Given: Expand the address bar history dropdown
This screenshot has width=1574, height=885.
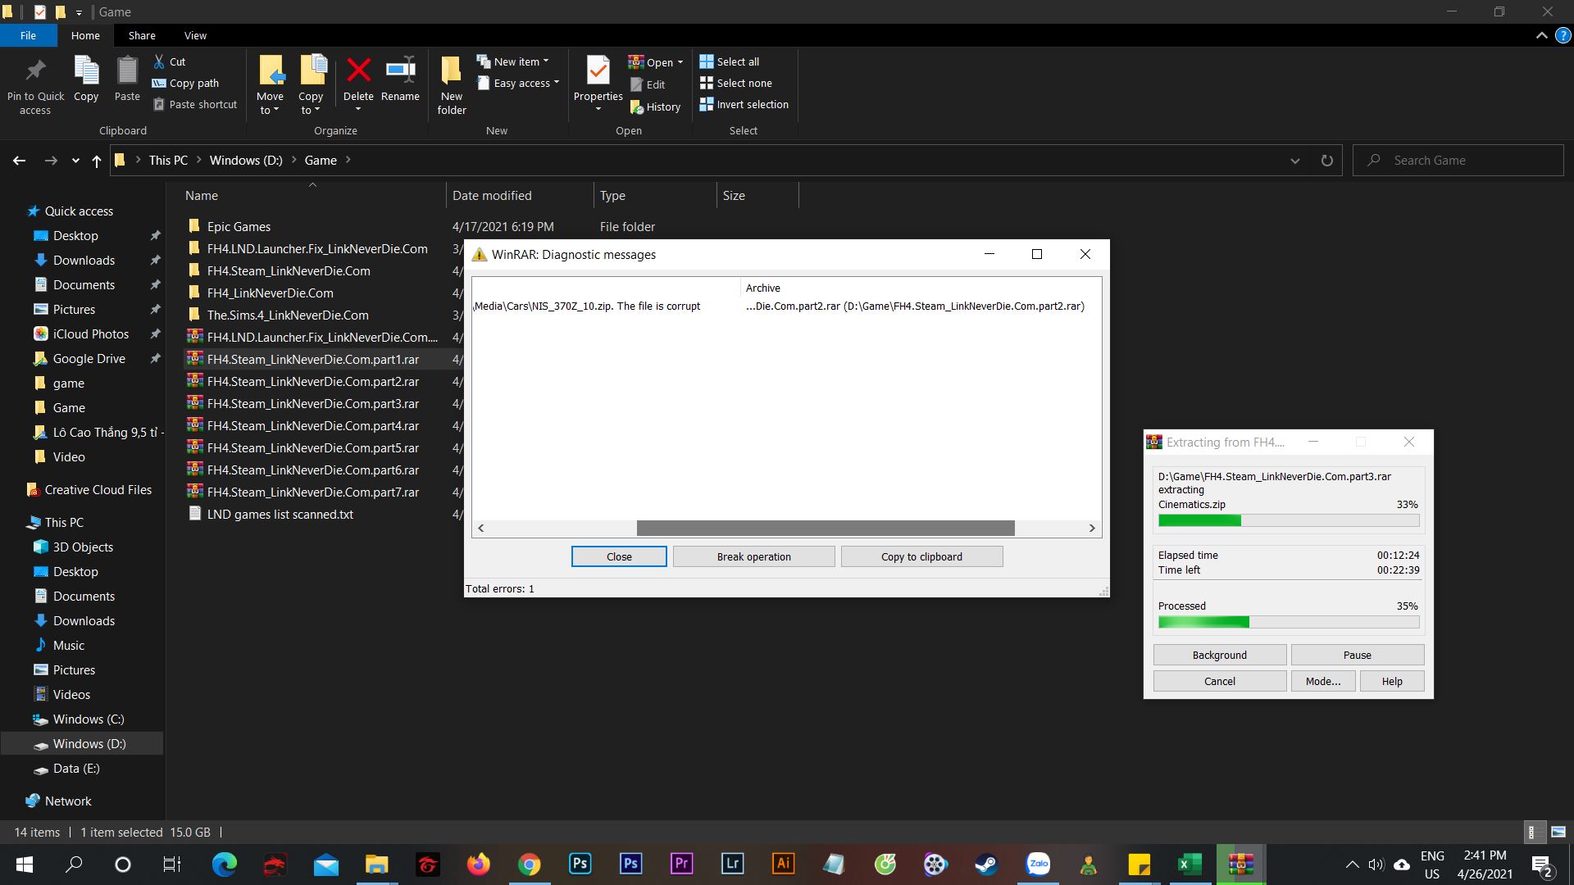Looking at the screenshot, I should tap(1294, 161).
